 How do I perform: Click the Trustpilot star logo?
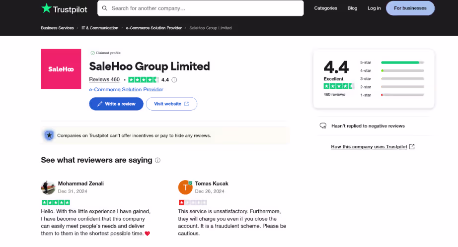pos(46,8)
